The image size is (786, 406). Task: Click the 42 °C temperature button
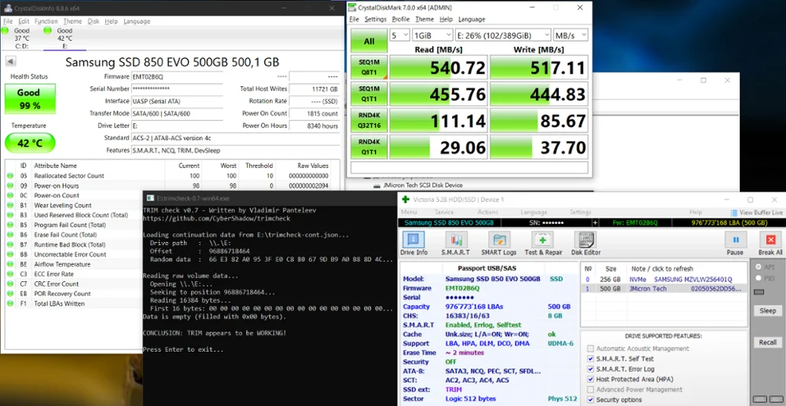[x=30, y=143]
